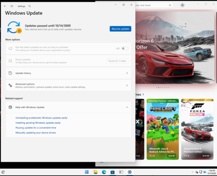217x176 pixels.
Task: Open Forza Horizon 6 Premium Edition card
Action: (x=197, y=129)
